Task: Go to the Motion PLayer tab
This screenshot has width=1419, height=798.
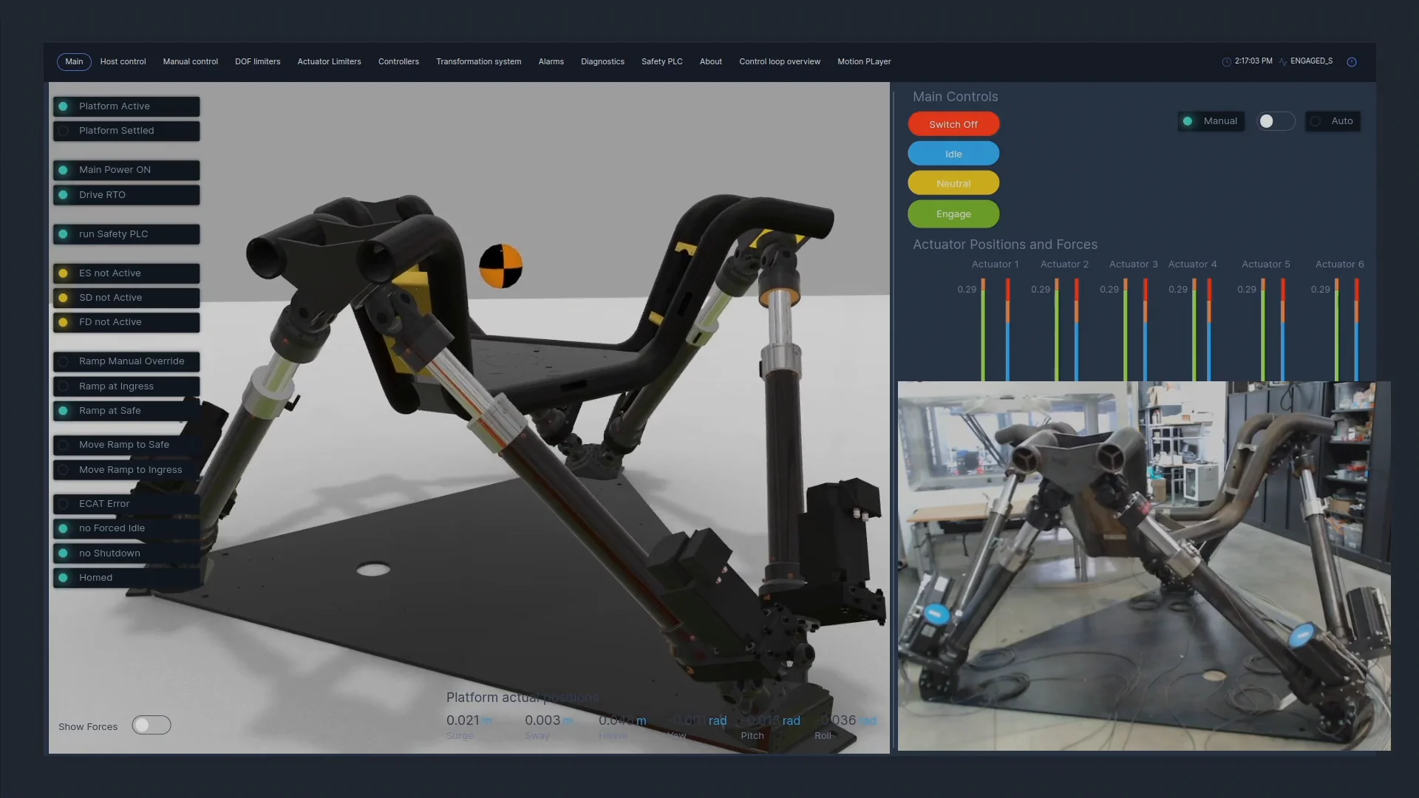Action: (x=864, y=62)
